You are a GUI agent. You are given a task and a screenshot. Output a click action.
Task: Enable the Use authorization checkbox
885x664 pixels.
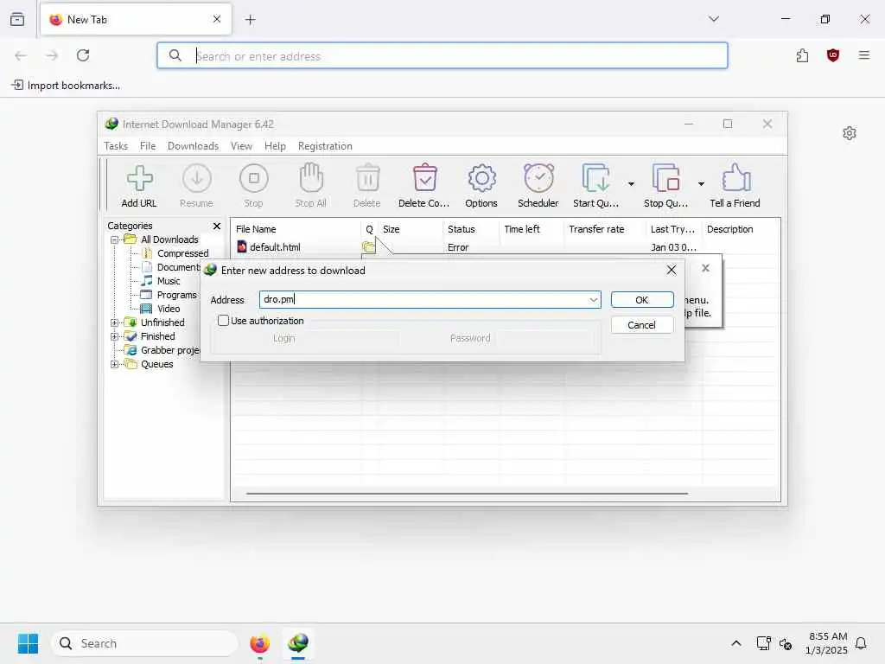(x=224, y=321)
